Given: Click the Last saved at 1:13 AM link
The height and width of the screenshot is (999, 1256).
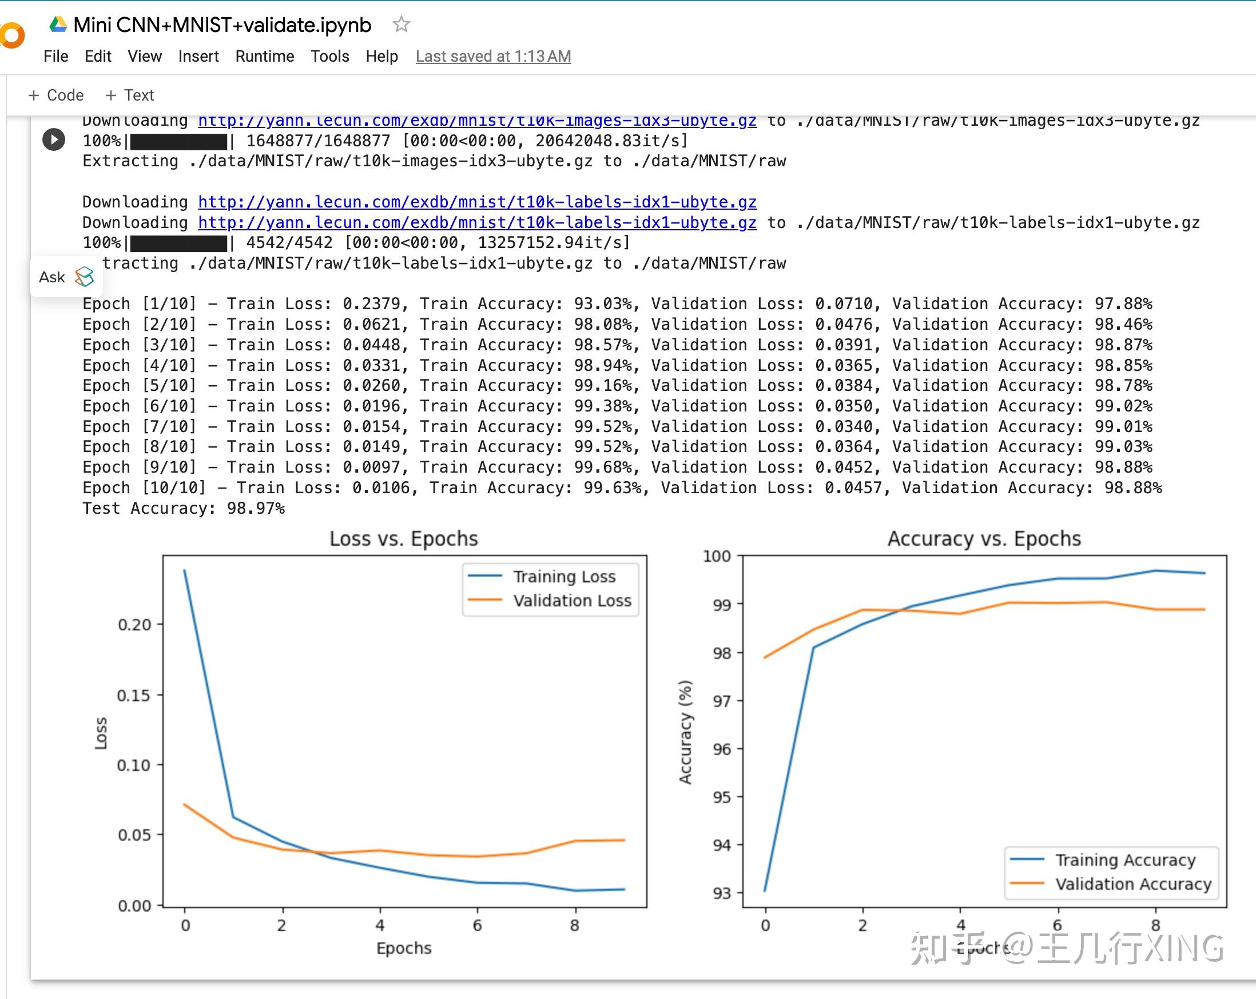Looking at the screenshot, I should [x=493, y=57].
